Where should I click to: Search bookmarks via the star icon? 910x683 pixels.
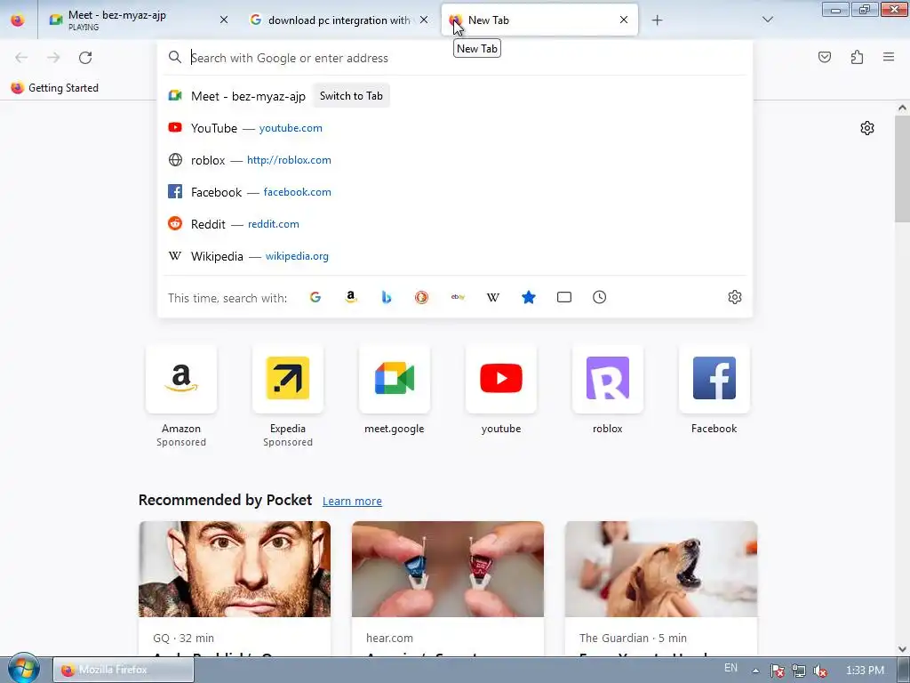[528, 297]
